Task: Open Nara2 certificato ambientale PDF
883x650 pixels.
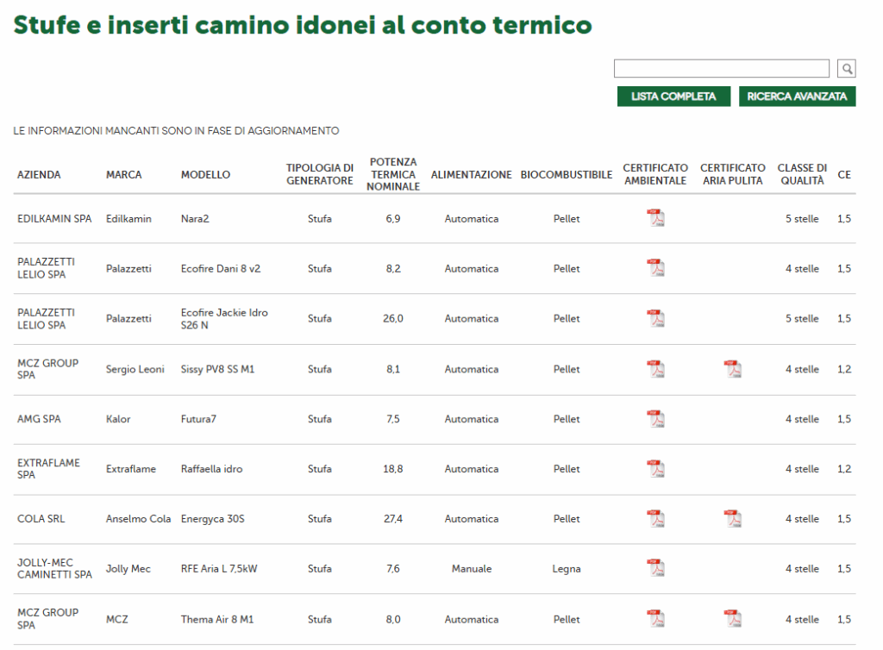Action: (x=655, y=218)
